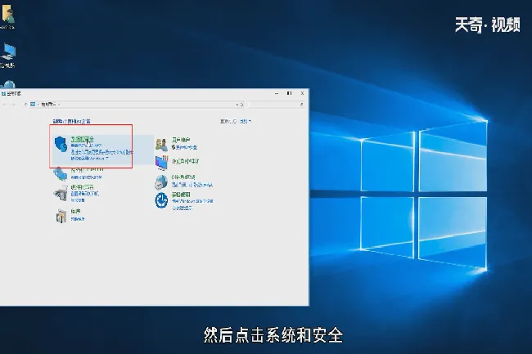Screen dimensions: 532x354
Task: Click the search magnifier icon
Action: [x=301, y=105]
